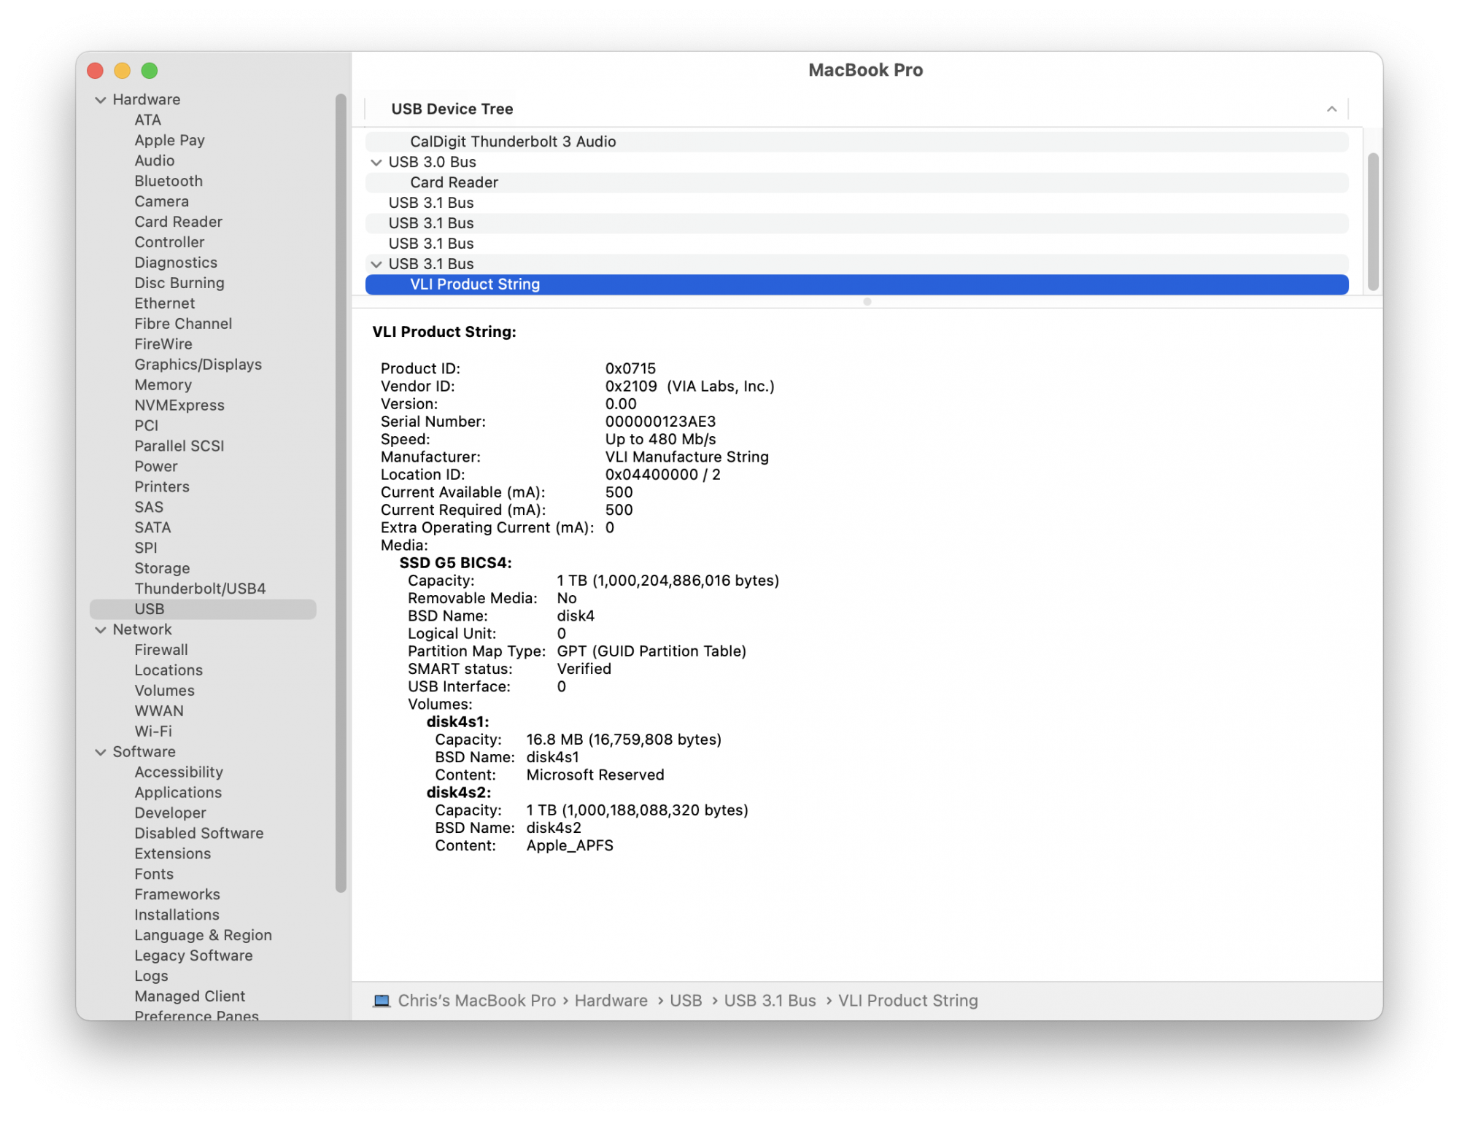Click the device tree vertical scrollbar
1459x1121 pixels.
(1373, 221)
